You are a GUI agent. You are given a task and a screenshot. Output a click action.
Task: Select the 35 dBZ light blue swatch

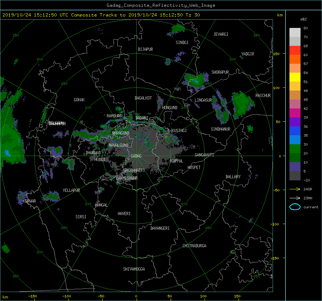pos(295,140)
